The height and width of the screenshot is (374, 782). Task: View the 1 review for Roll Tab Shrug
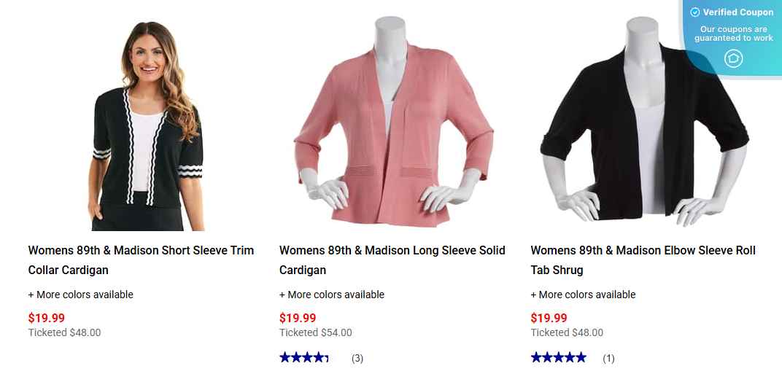[608, 358]
